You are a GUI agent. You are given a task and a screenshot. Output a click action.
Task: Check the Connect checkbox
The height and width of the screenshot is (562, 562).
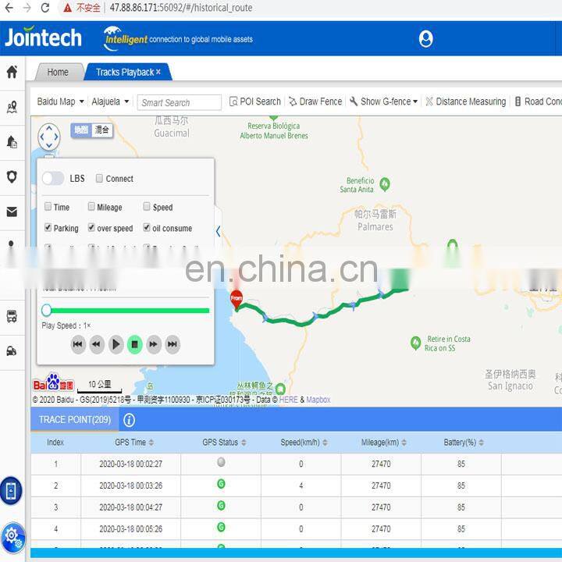click(99, 179)
